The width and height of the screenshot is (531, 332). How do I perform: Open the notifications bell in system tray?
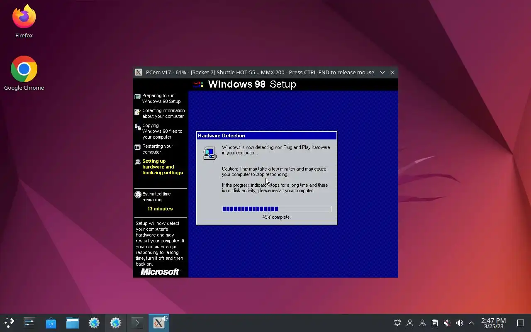[x=397, y=323]
